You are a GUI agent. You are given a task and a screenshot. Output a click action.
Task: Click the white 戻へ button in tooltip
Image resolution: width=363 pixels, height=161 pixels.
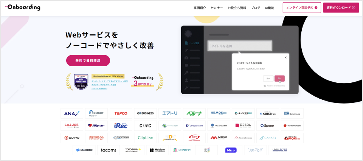click(x=268, y=78)
